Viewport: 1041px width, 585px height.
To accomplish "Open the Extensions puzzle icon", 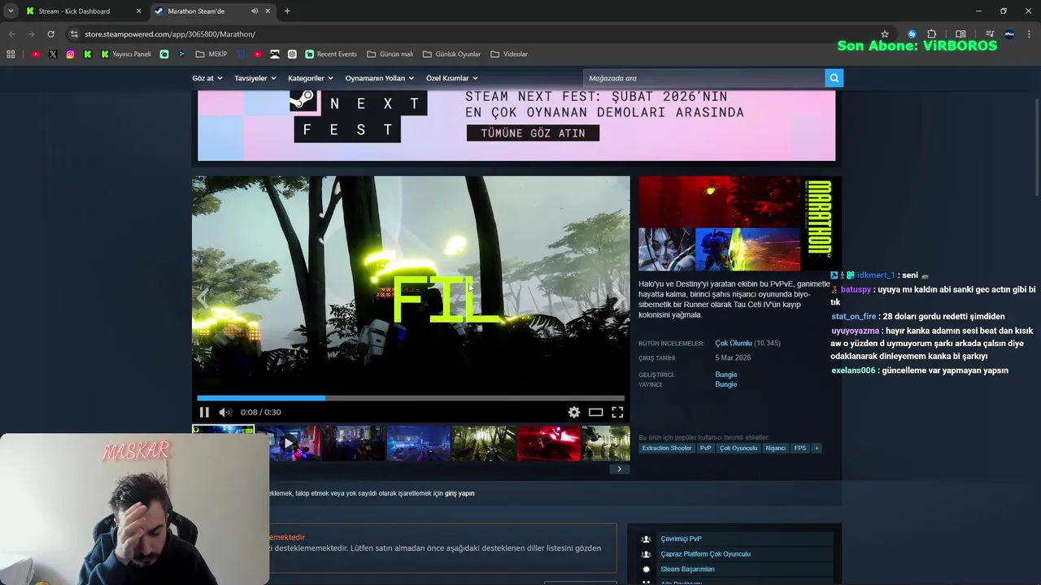I will [932, 34].
